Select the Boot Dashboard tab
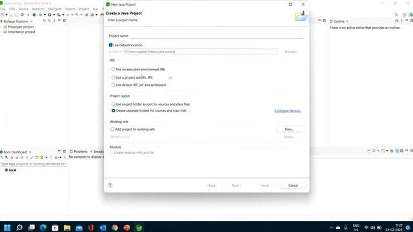The height and width of the screenshot is (232, 413). 15,152
